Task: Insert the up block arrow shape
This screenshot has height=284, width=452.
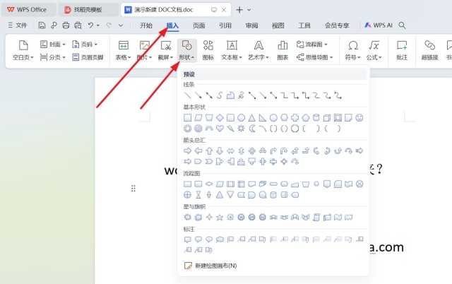Action: pyautogui.click(x=209, y=150)
